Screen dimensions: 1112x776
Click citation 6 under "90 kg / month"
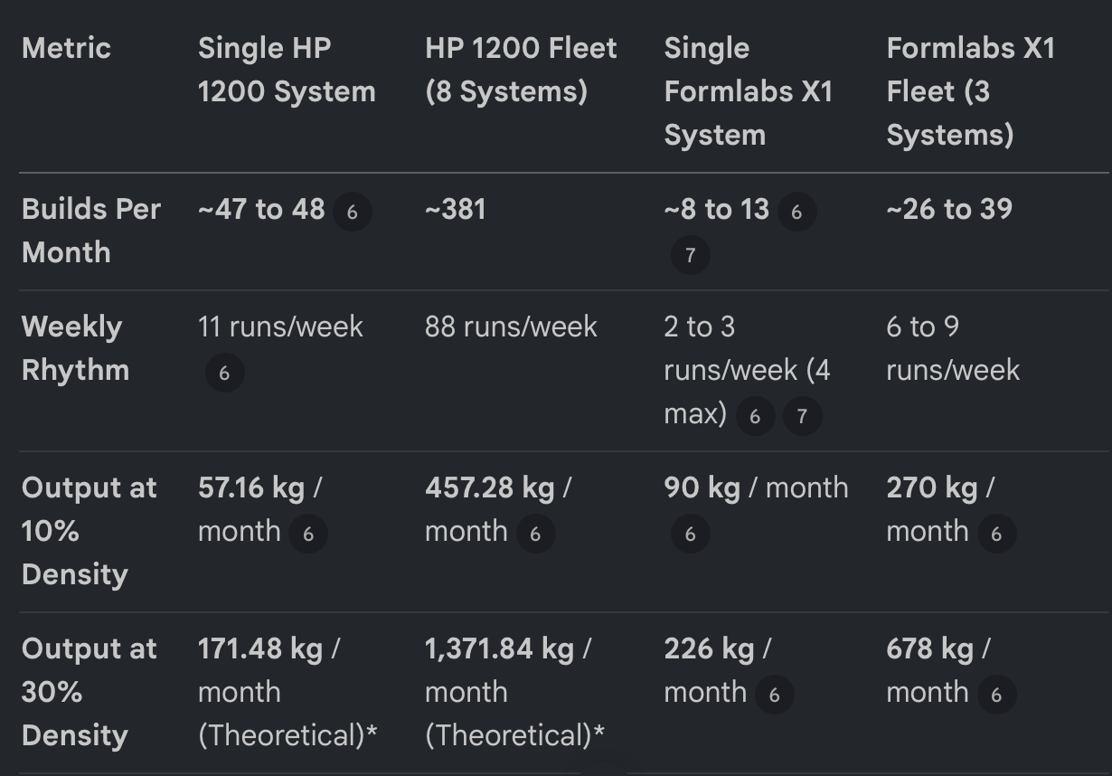click(690, 535)
